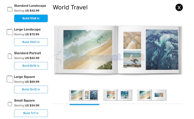Select Build 10x8 in button
The height and width of the screenshot is (119, 194).
click(x=31, y=18)
